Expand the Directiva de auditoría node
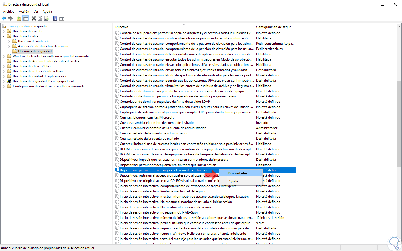The width and height of the screenshot is (402, 251). coord(9,41)
